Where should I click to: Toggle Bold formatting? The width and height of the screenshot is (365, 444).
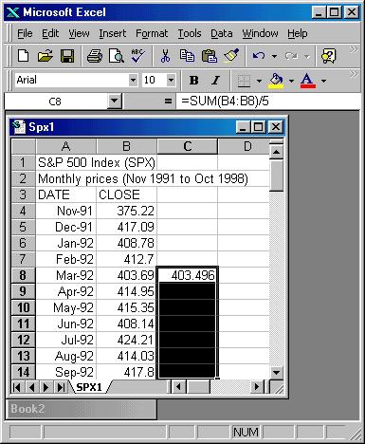[x=193, y=81]
